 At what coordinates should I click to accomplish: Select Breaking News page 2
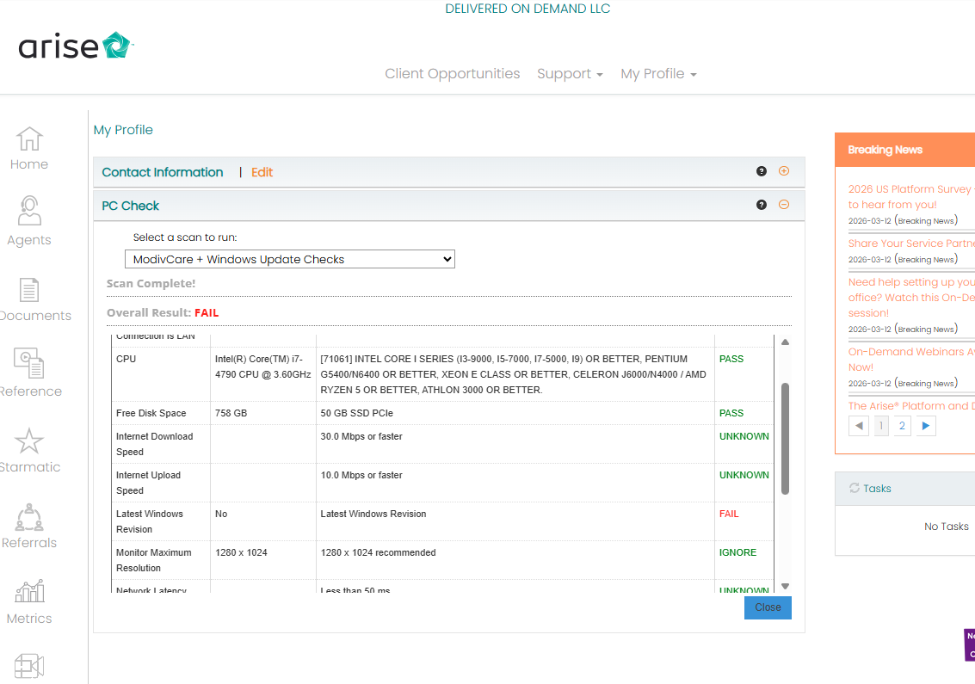tap(902, 426)
